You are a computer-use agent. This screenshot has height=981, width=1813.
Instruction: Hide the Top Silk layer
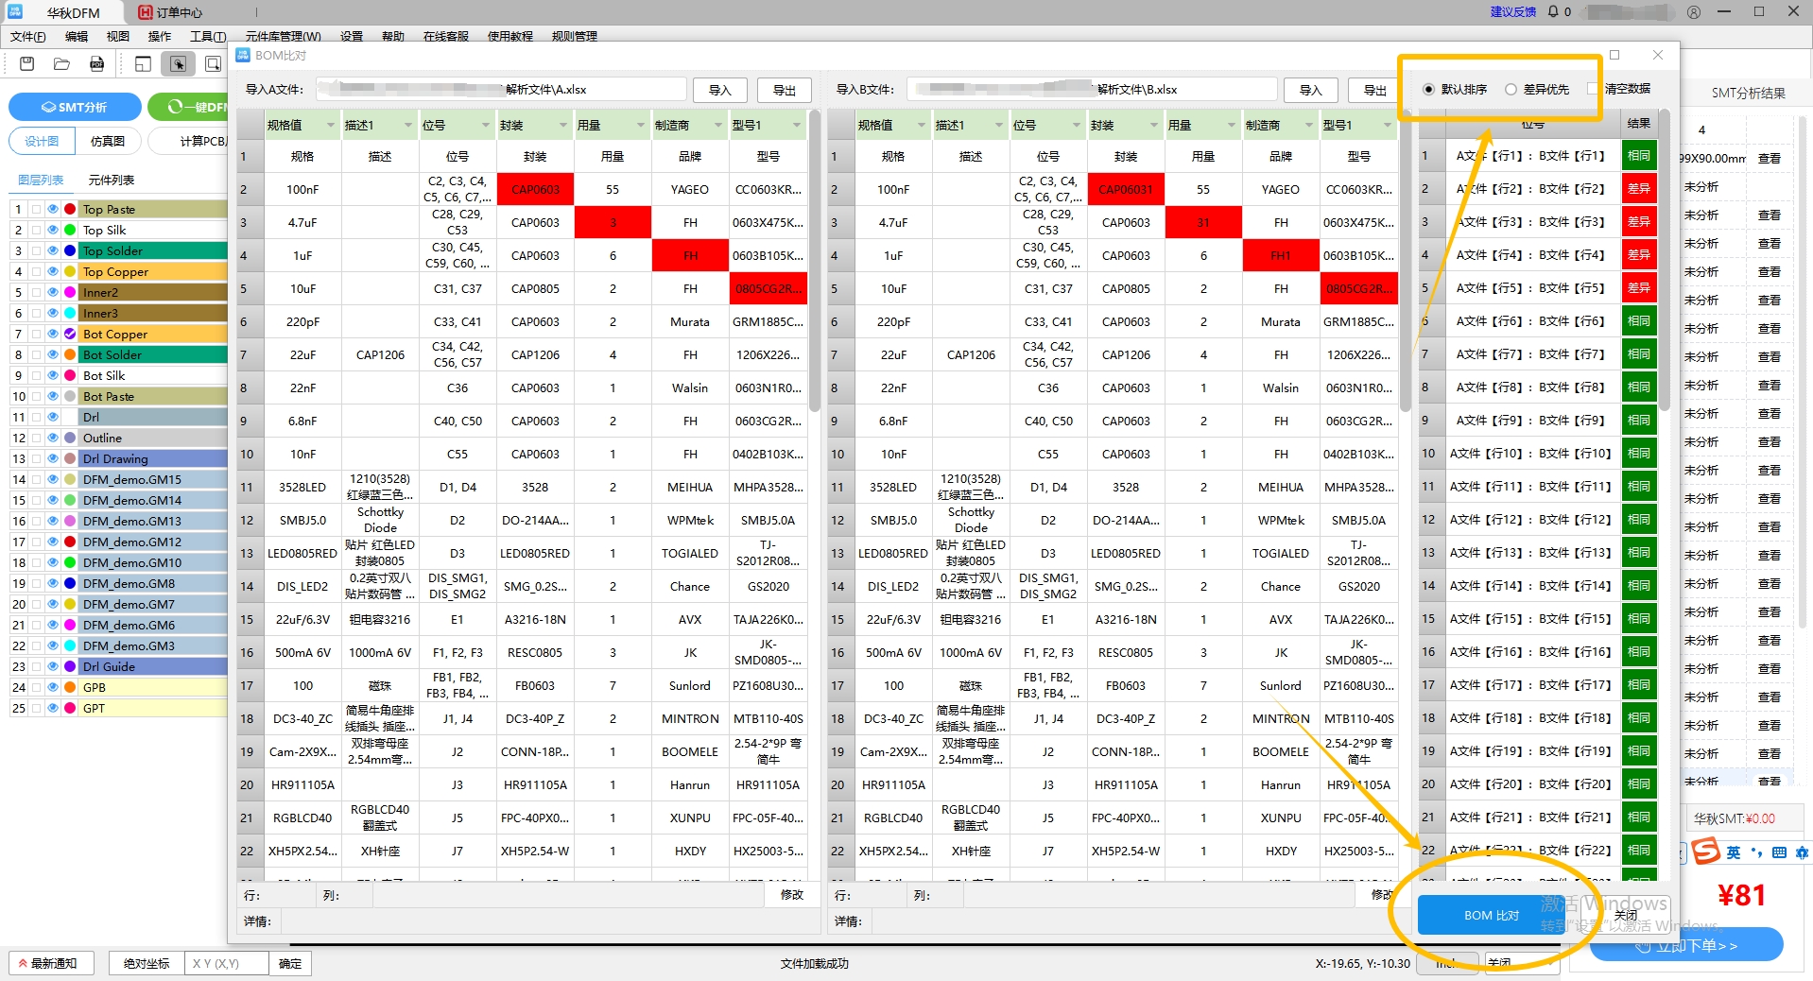pyautogui.click(x=53, y=230)
